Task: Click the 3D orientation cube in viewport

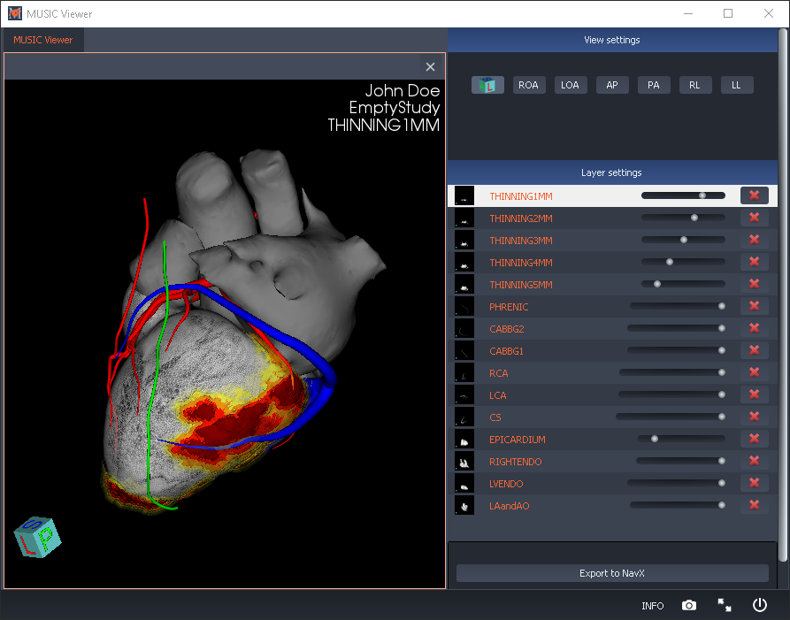Action: point(38,537)
